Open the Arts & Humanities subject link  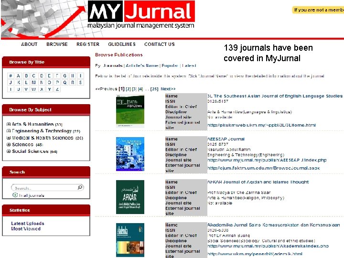32,124
